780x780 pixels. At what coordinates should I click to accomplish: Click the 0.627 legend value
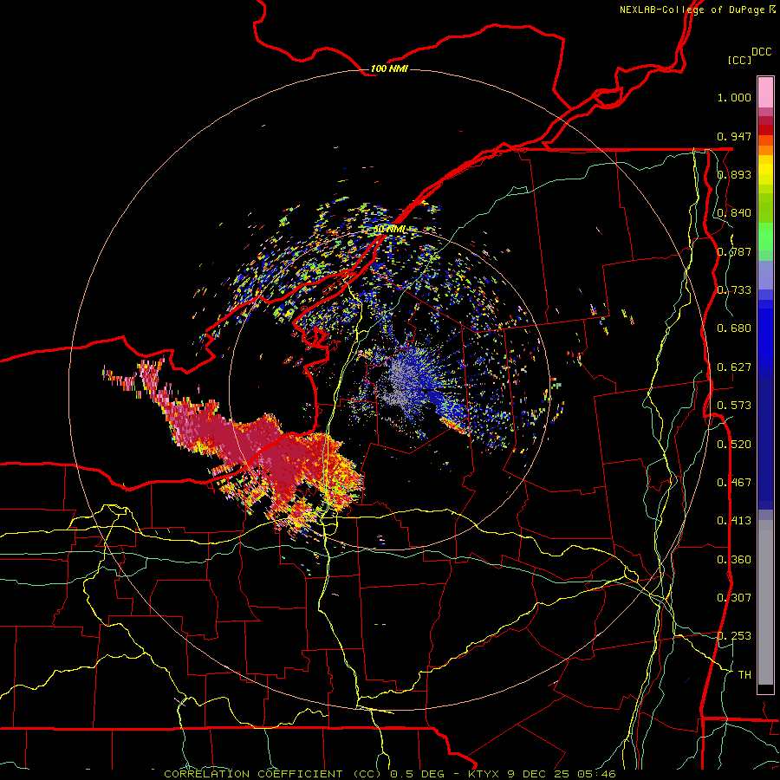(734, 367)
